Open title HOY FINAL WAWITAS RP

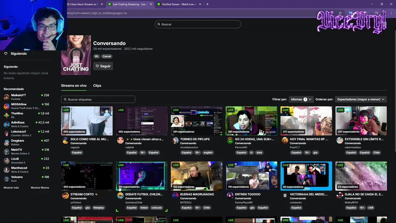click(309, 139)
